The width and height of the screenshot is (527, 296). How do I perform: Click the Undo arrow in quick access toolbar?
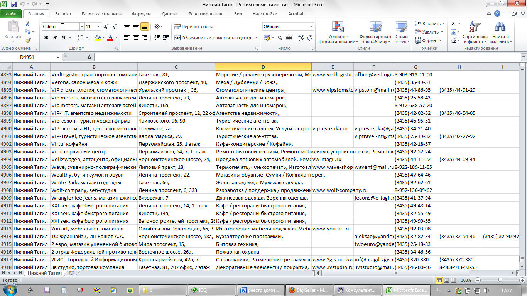click(x=22, y=5)
